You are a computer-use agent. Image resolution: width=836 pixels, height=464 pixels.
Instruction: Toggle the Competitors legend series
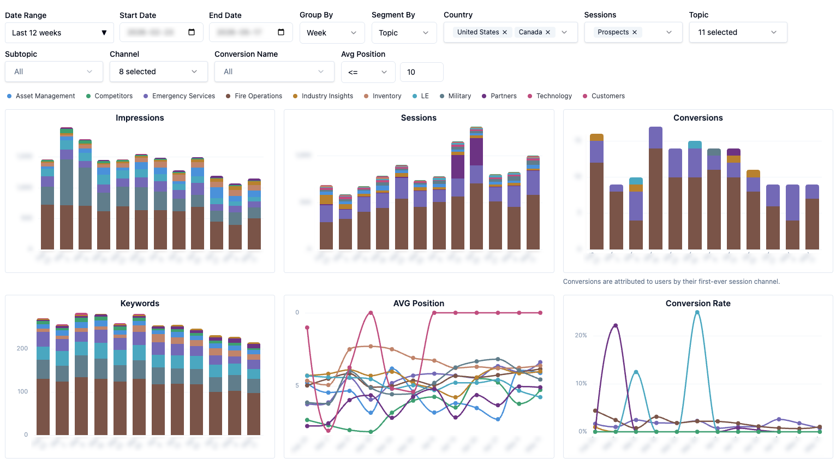[109, 96]
